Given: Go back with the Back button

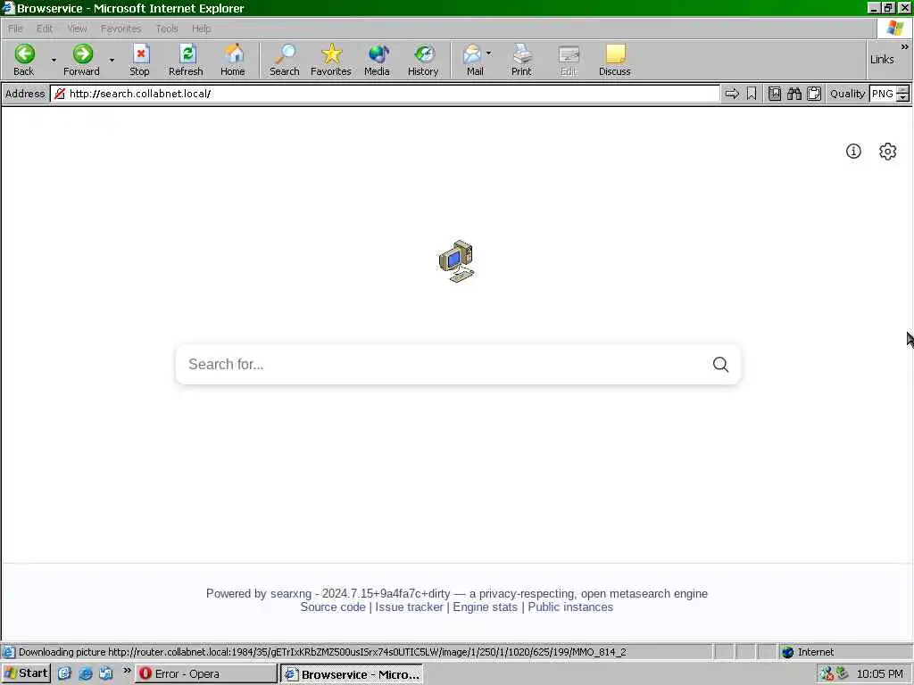Looking at the screenshot, I should coord(24,60).
